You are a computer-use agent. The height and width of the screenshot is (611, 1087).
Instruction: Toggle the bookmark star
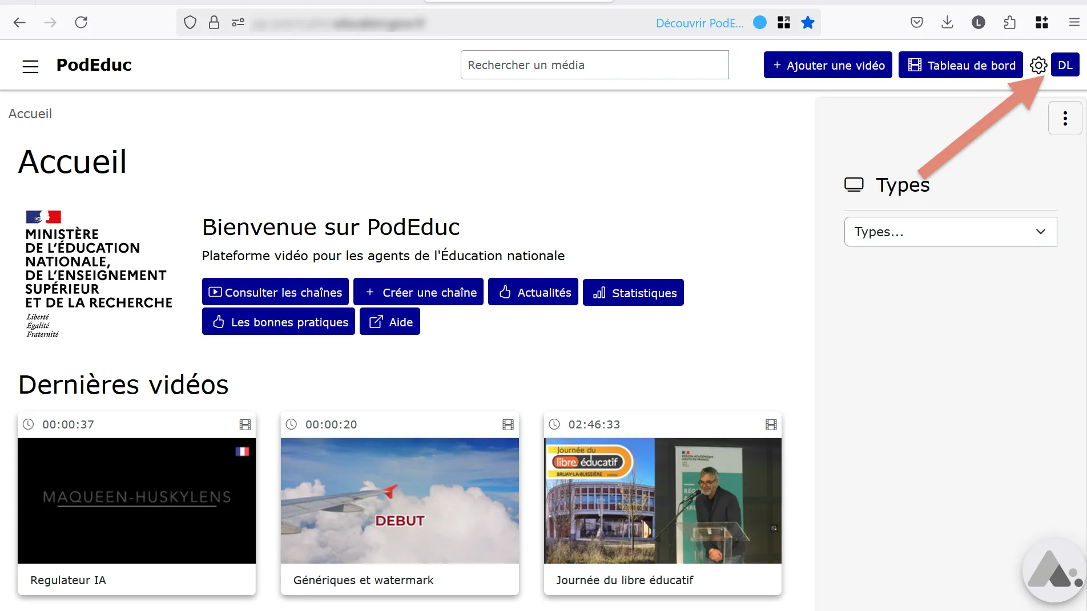click(x=808, y=22)
